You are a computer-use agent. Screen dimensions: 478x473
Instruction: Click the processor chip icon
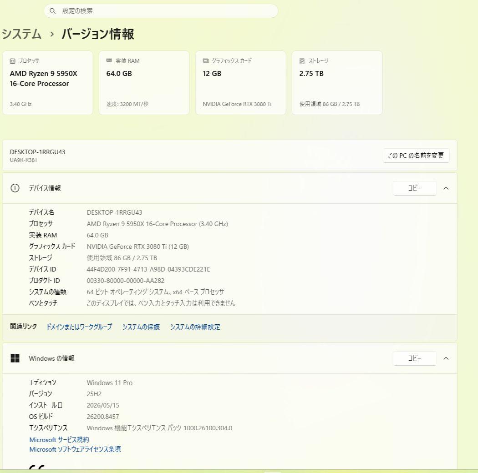pyautogui.click(x=12, y=61)
